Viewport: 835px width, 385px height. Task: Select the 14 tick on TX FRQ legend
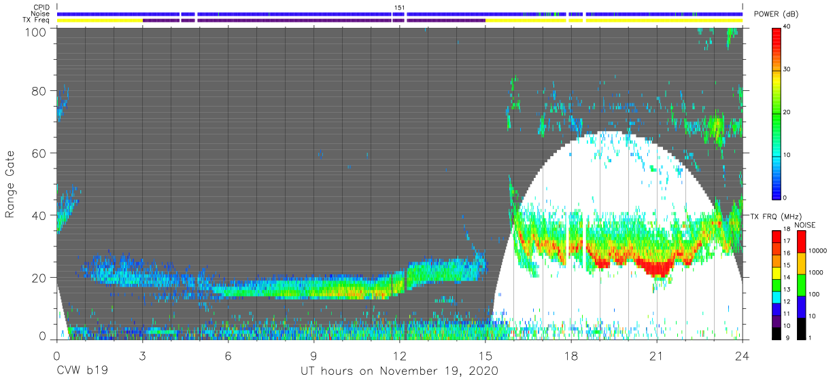point(788,277)
